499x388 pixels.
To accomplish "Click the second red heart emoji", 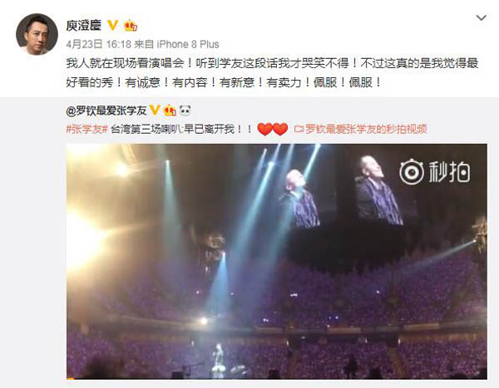I will [280, 129].
